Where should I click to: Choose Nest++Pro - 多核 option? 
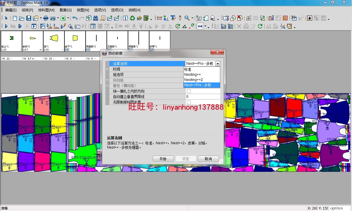pos(202,85)
